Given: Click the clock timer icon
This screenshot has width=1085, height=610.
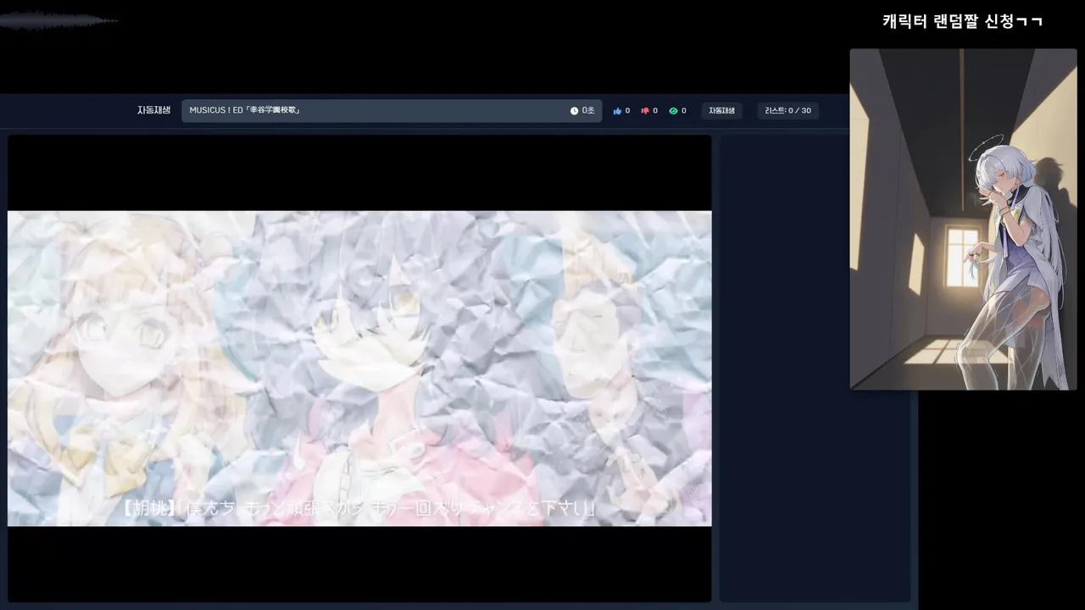Looking at the screenshot, I should click(x=574, y=111).
